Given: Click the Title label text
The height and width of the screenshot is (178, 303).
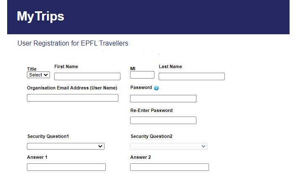Looking at the screenshot, I should (x=32, y=69).
